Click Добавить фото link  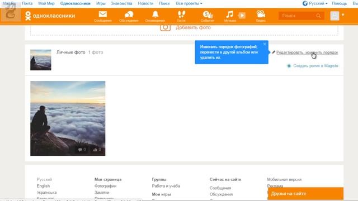(193, 27)
